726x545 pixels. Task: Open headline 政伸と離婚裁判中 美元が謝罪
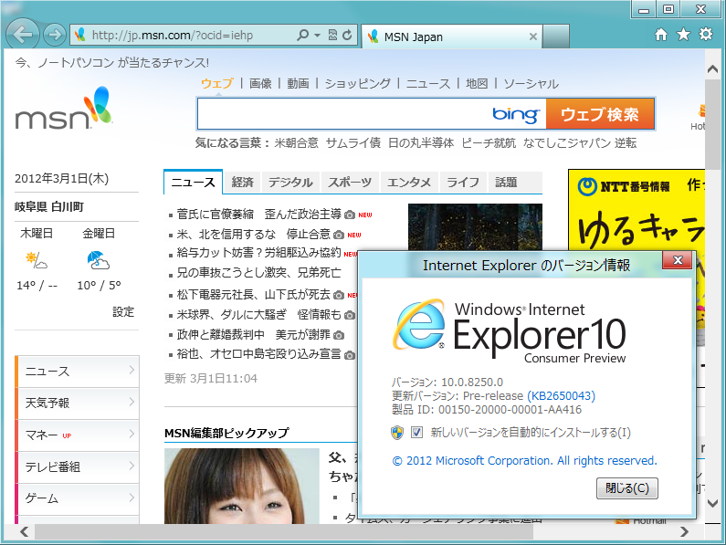point(253,334)
